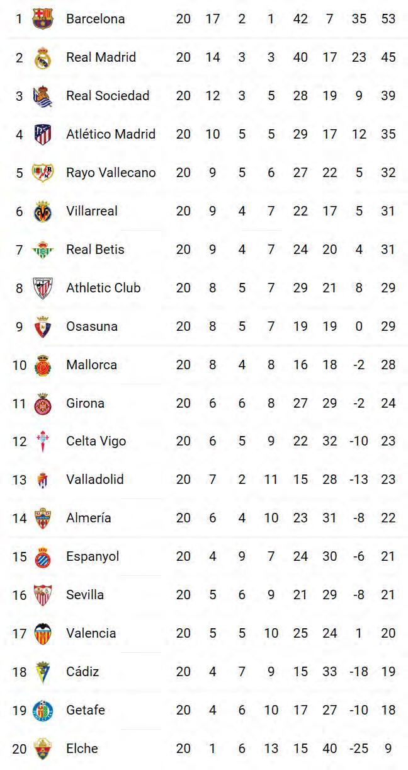Open the Mallorca team link

pos(91,365)
